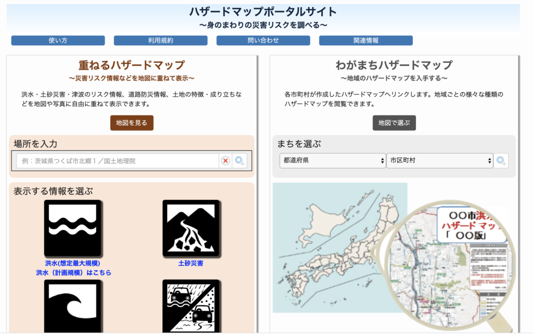The width and height of the screenshot is (533, 334).
Task: Click the location search magnifier icon
Action: click(x=239, y=161)
